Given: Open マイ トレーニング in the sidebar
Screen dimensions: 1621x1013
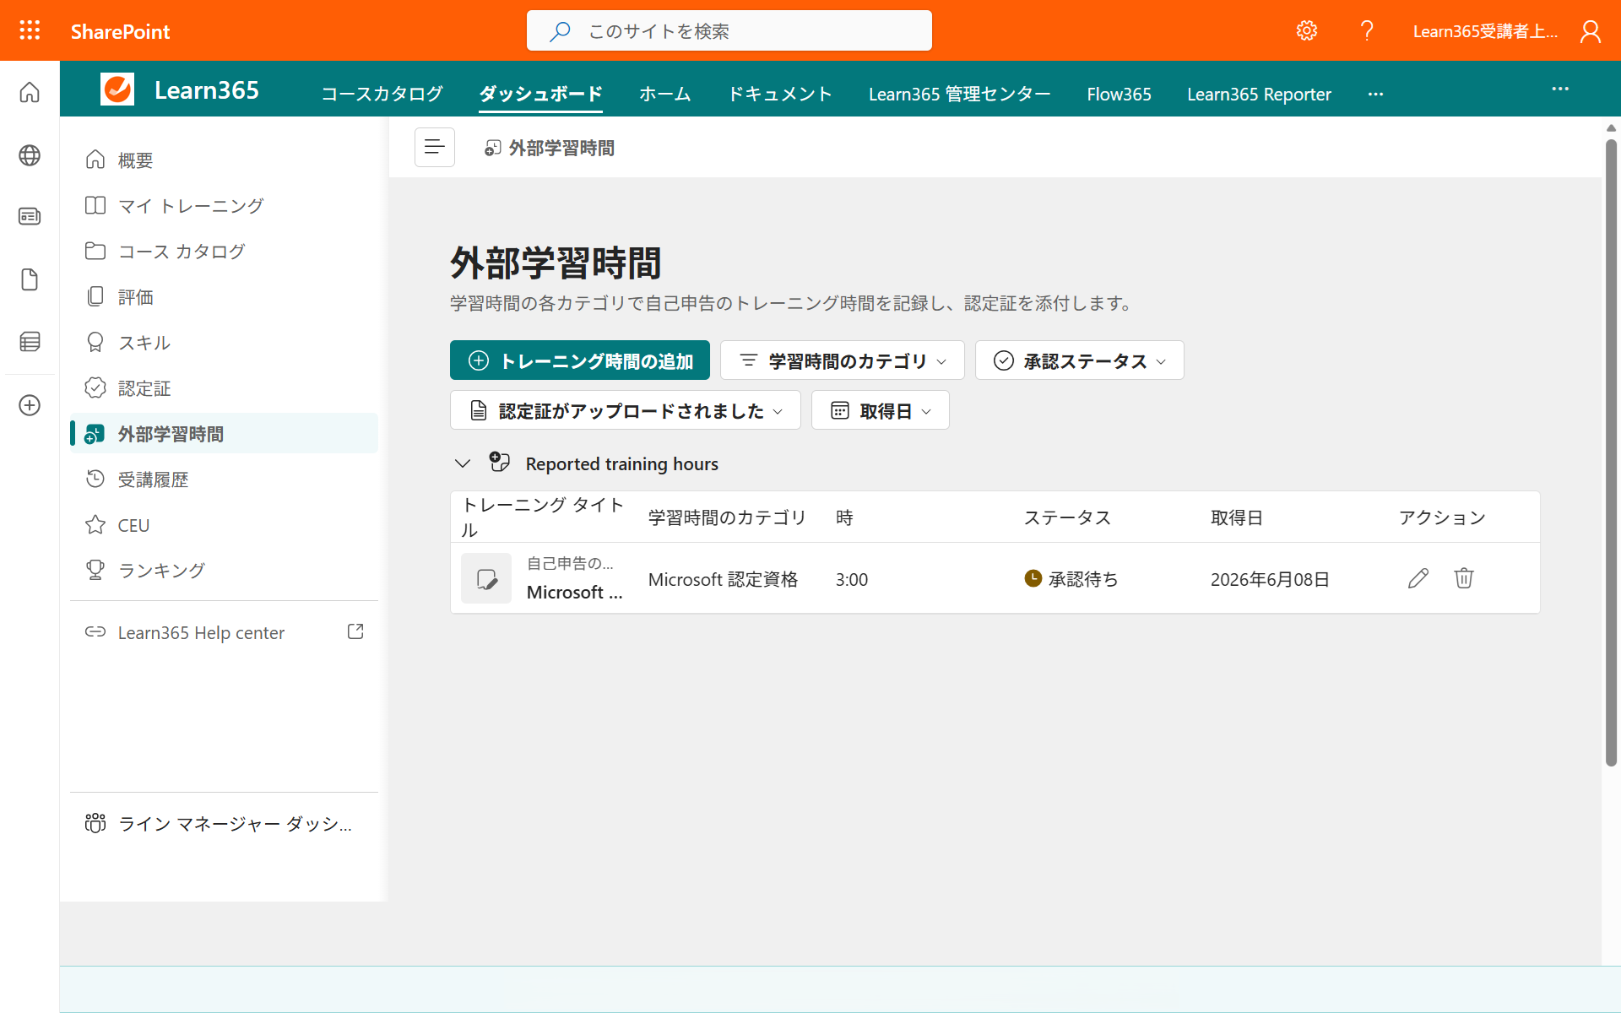Looking at the screenshot, I should [224, 205].
